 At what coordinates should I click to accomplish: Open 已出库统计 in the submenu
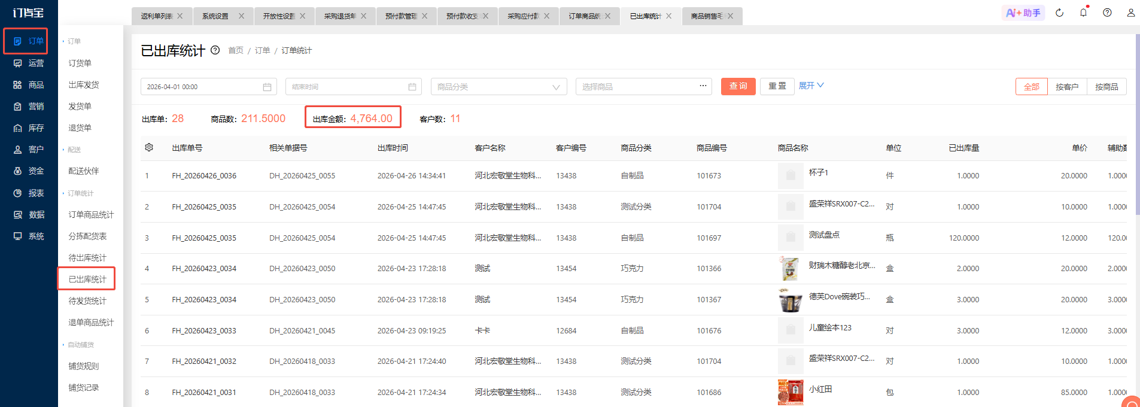click(x=87, y=280)
